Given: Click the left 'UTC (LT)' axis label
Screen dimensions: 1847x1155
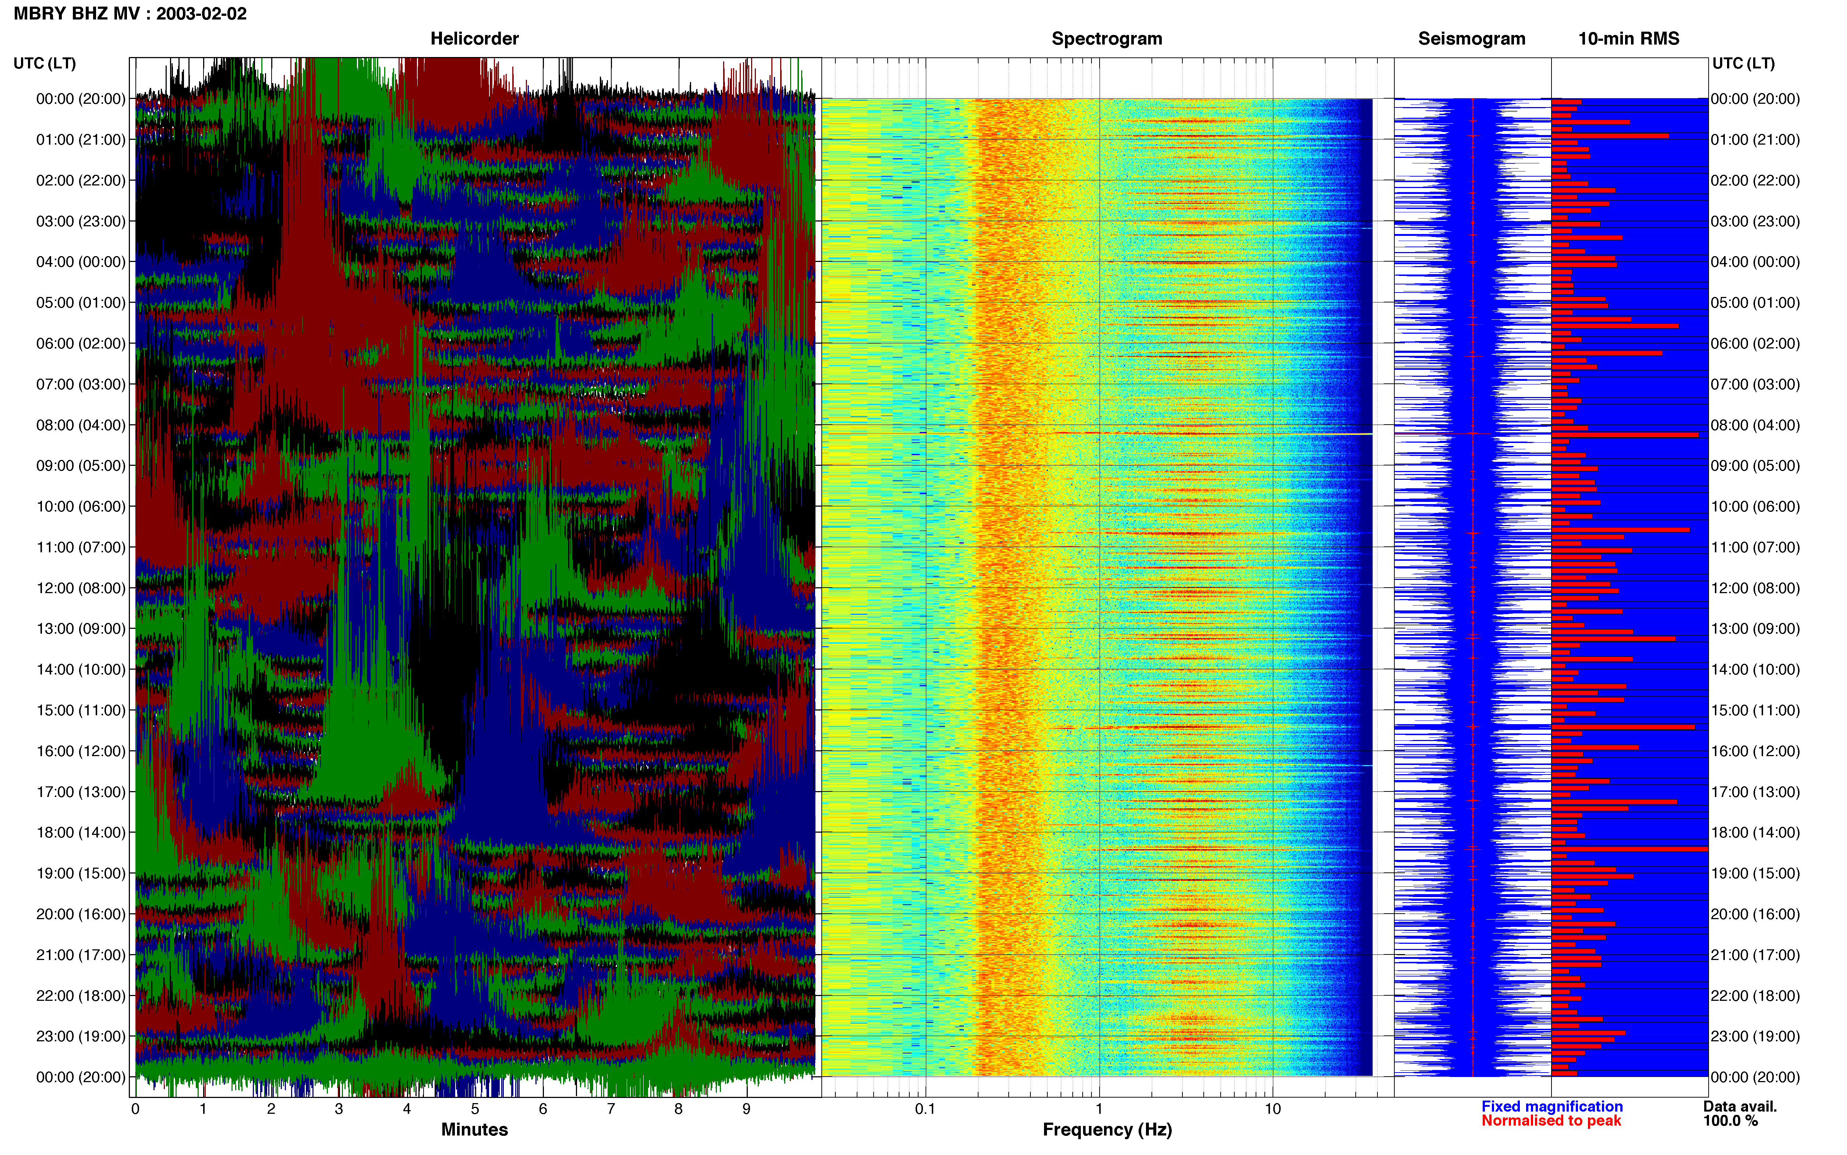Looking at the screenshot, I should click(x=44, y=63).
